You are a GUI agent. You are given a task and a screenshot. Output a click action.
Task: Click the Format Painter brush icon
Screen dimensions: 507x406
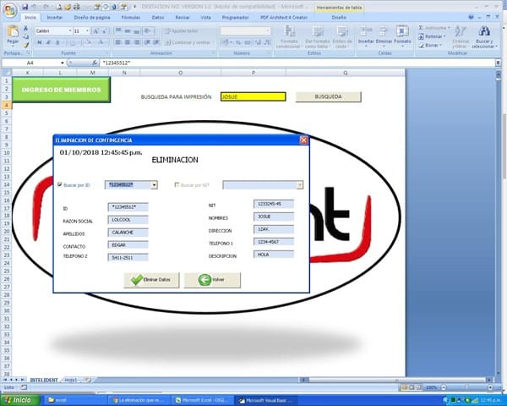[x=26, y=45]
